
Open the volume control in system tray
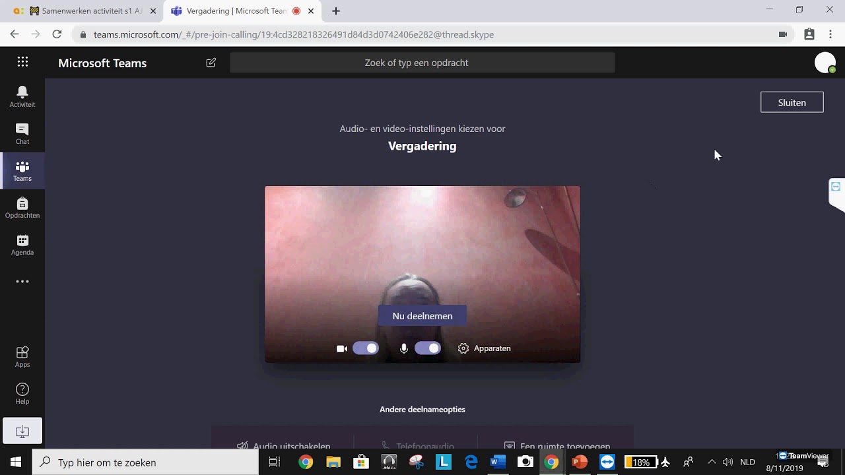tap(727, 462)
